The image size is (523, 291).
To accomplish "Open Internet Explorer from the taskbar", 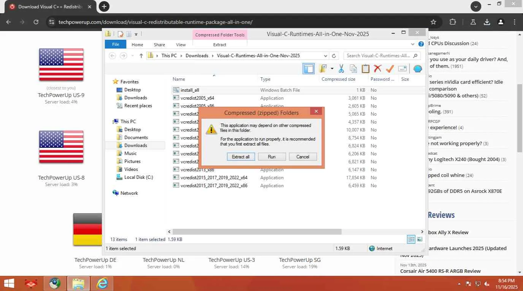I will (x=102, y=283).
